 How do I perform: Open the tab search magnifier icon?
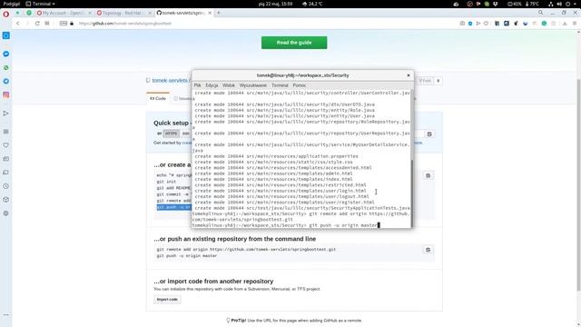click(541, 13)
